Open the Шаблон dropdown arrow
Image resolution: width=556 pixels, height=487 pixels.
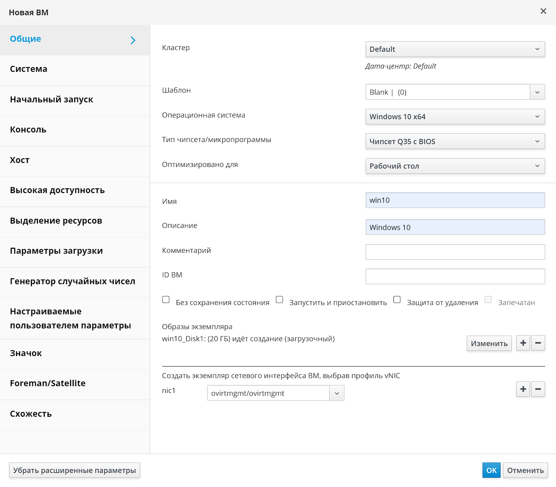click(537, 92)
